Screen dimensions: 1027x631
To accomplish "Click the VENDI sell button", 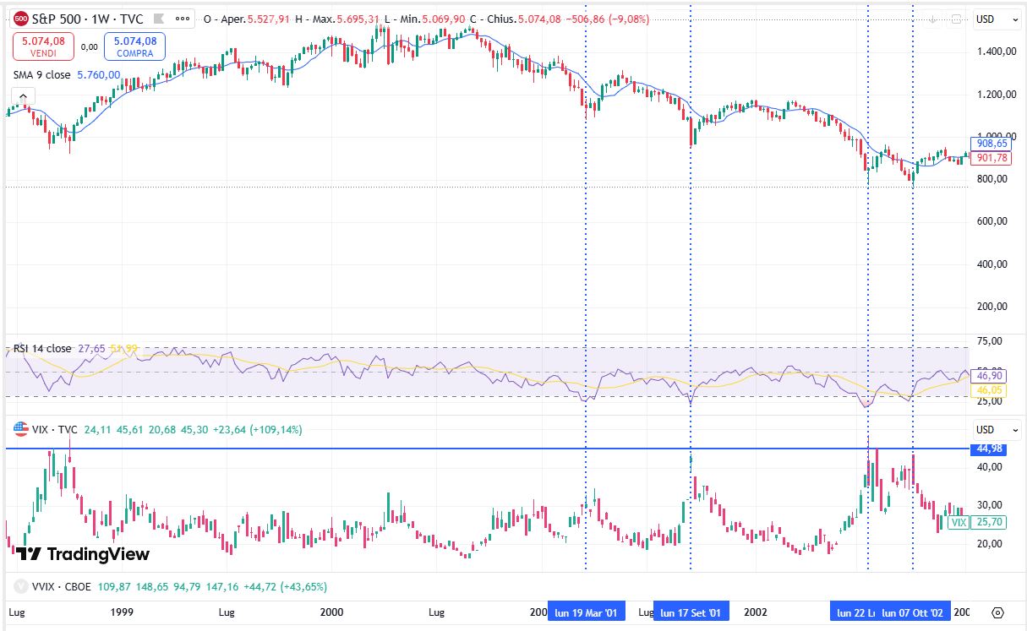I will [42, 46].
